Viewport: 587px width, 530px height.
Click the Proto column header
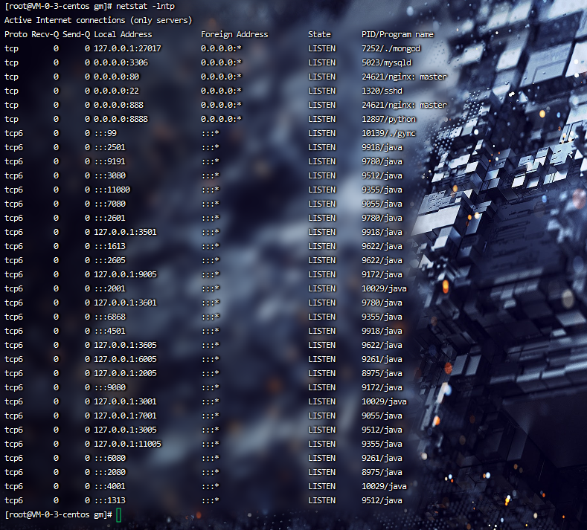(16, 34)
